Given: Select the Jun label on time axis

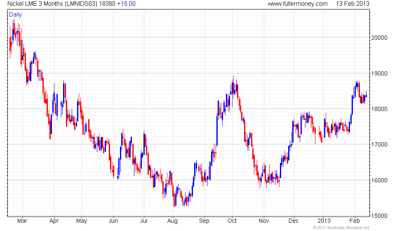Looking at the screenshot, I should pos(114,220).
